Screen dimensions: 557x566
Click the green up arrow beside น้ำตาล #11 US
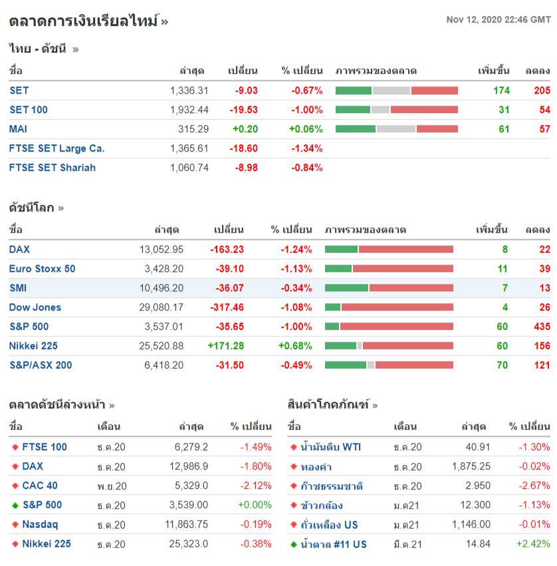pos(294,544)
